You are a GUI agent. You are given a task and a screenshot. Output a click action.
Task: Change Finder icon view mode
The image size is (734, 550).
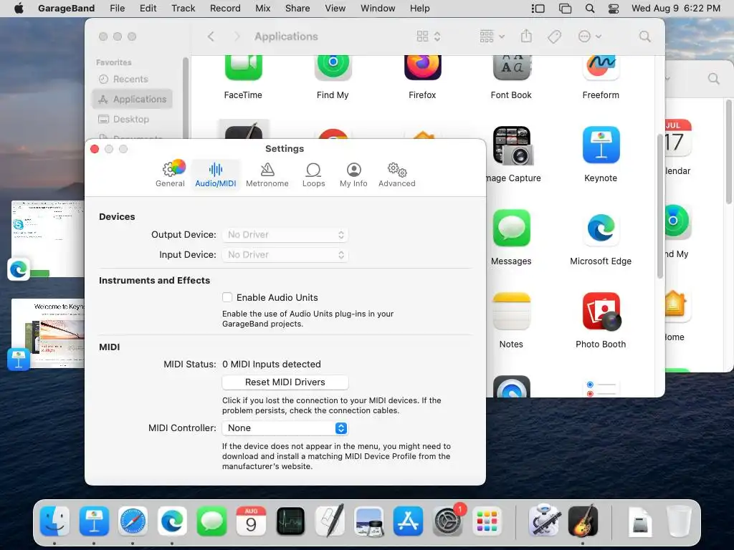tap(429, 37)
